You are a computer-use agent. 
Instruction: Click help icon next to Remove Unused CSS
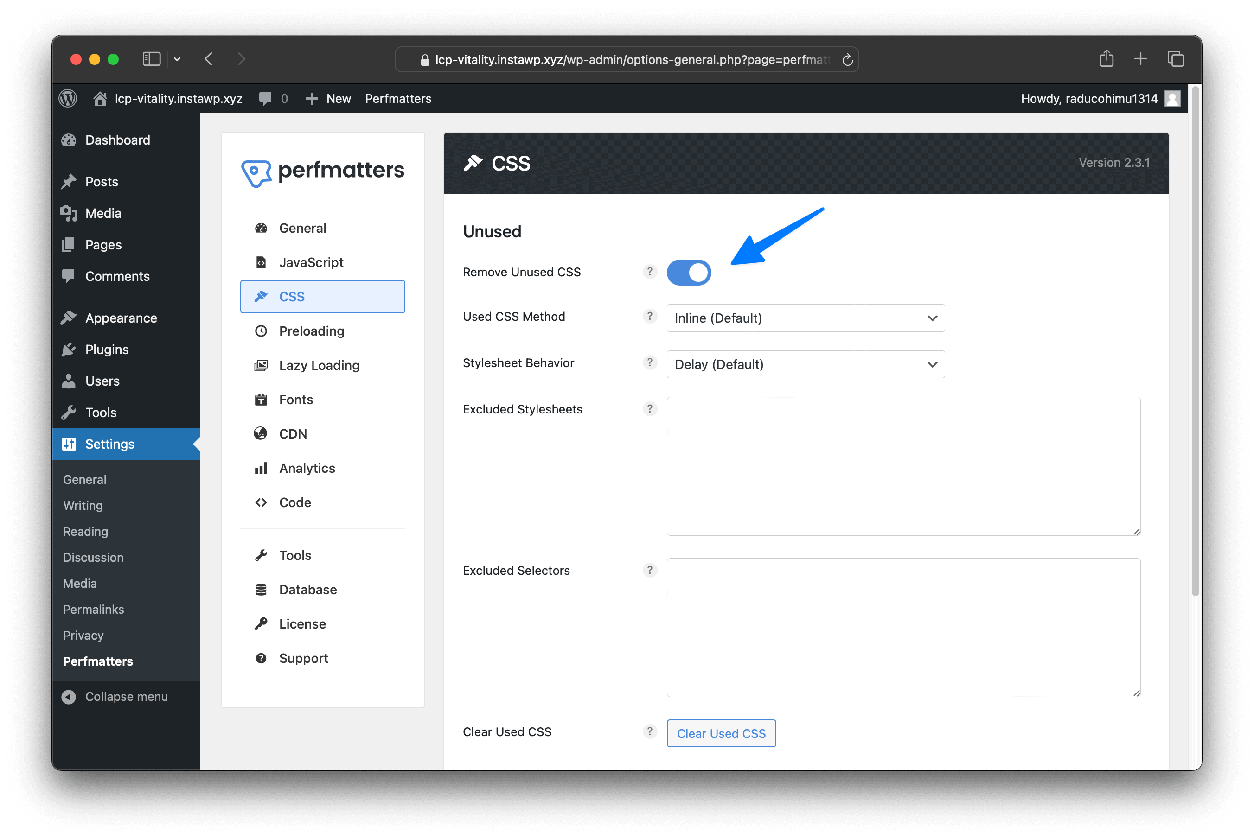[649, 272]
